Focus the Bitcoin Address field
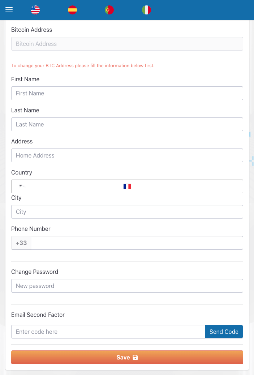 coord(127,43)
